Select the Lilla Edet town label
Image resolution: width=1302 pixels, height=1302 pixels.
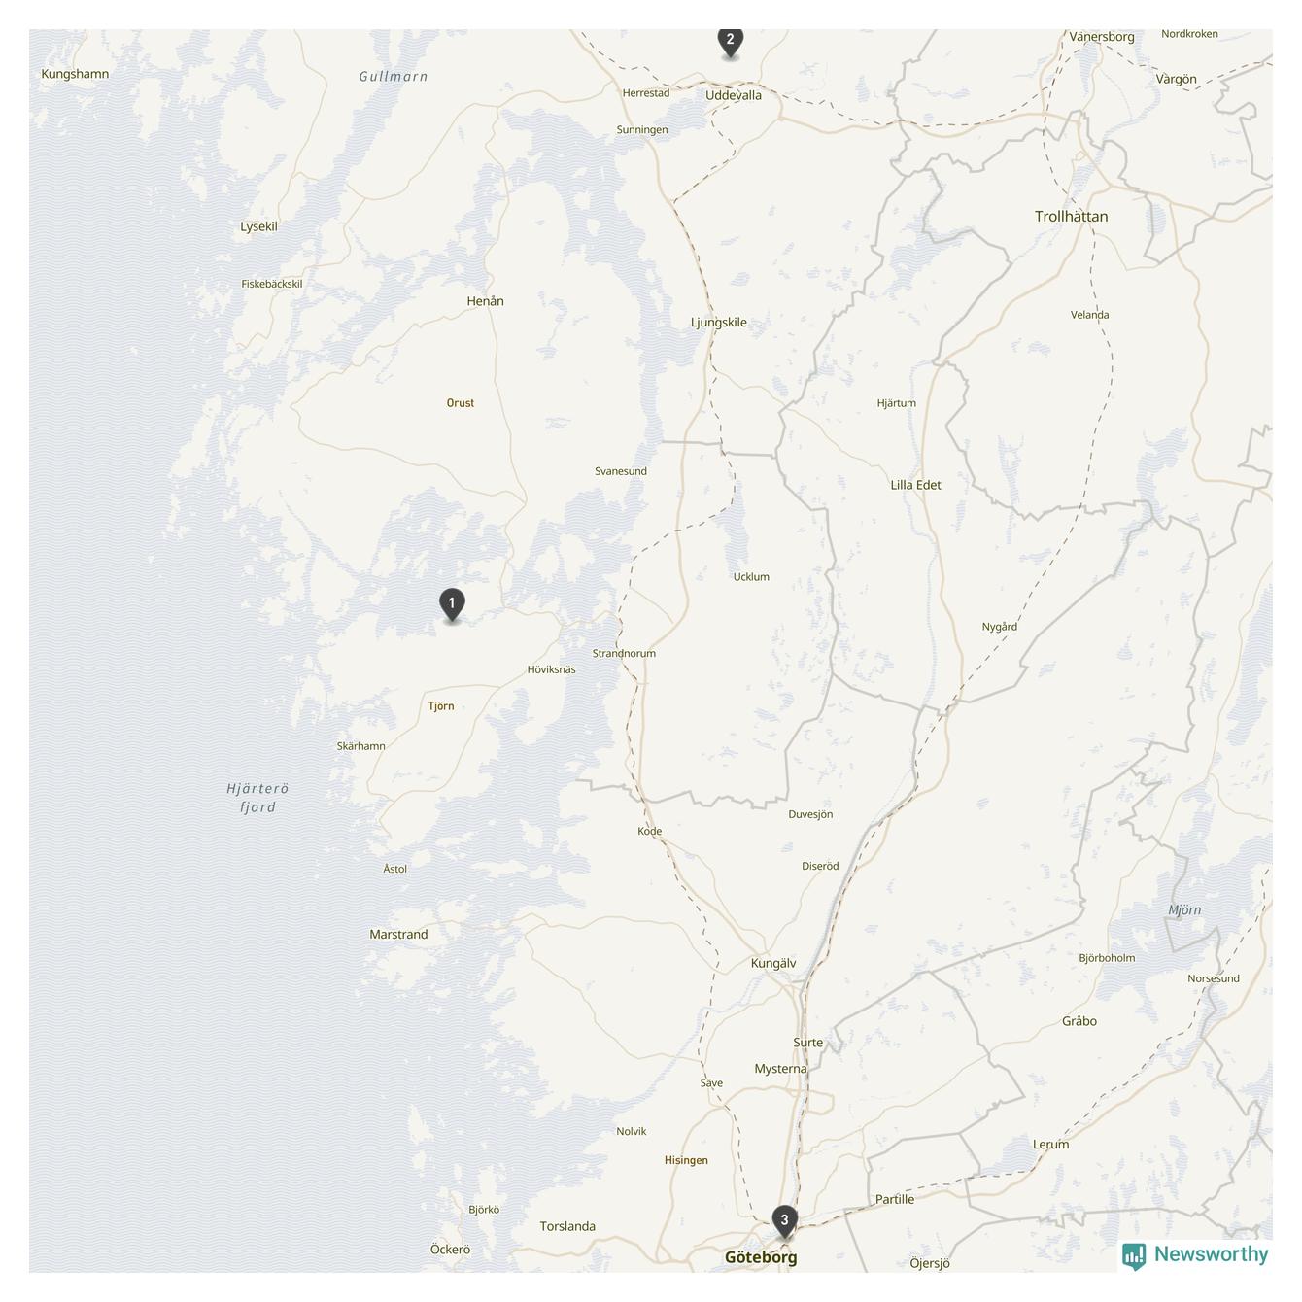pos(915,485)
